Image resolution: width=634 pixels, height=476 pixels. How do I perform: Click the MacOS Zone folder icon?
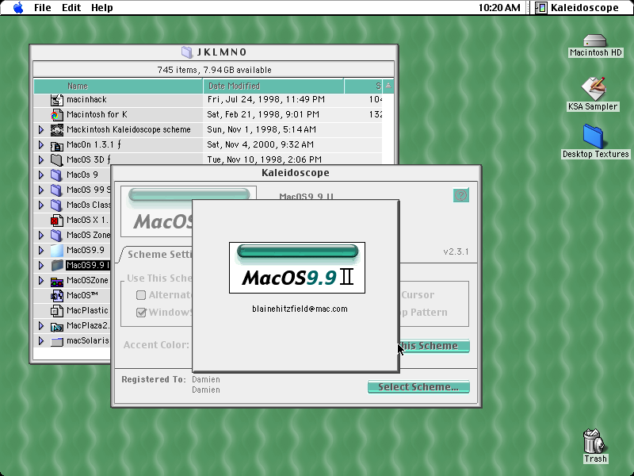tap(57, 235)
